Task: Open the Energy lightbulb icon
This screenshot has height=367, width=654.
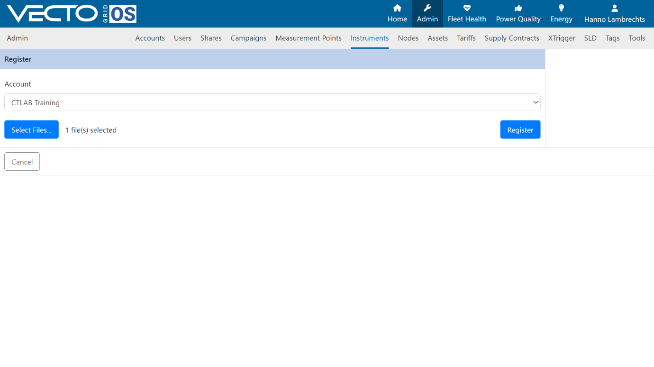Action: click(562, 8)
